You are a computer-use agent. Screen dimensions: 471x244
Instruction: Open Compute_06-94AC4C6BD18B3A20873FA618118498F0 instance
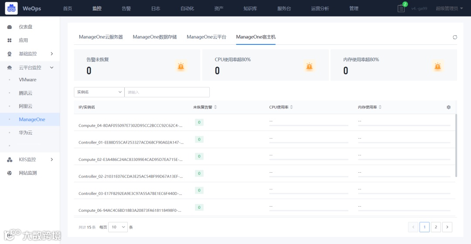(130, 211)
